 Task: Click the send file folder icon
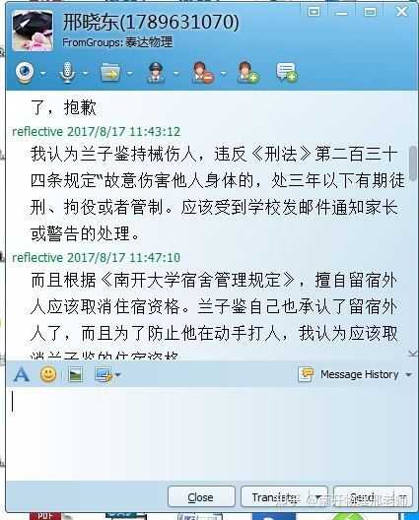pyautogui.click(x=110, y=72)
